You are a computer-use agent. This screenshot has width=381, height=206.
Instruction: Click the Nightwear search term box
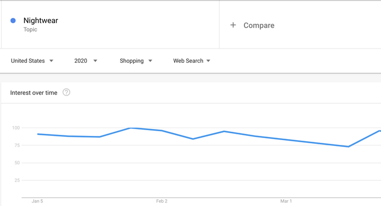[x=110, y=24]
